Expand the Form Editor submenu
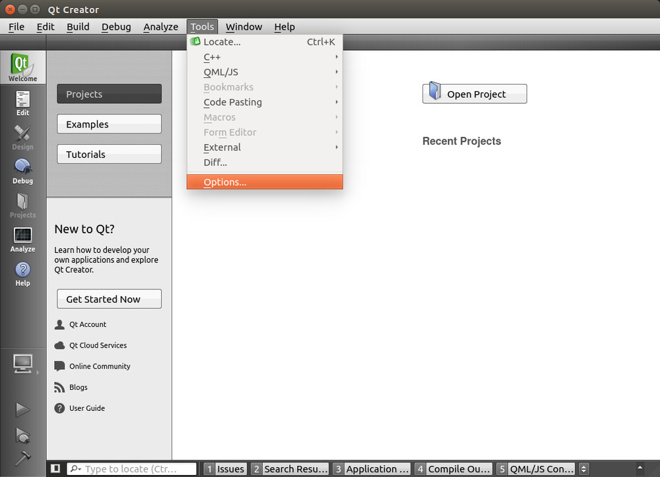Screen dimensions: 660x477 point(265,132)
